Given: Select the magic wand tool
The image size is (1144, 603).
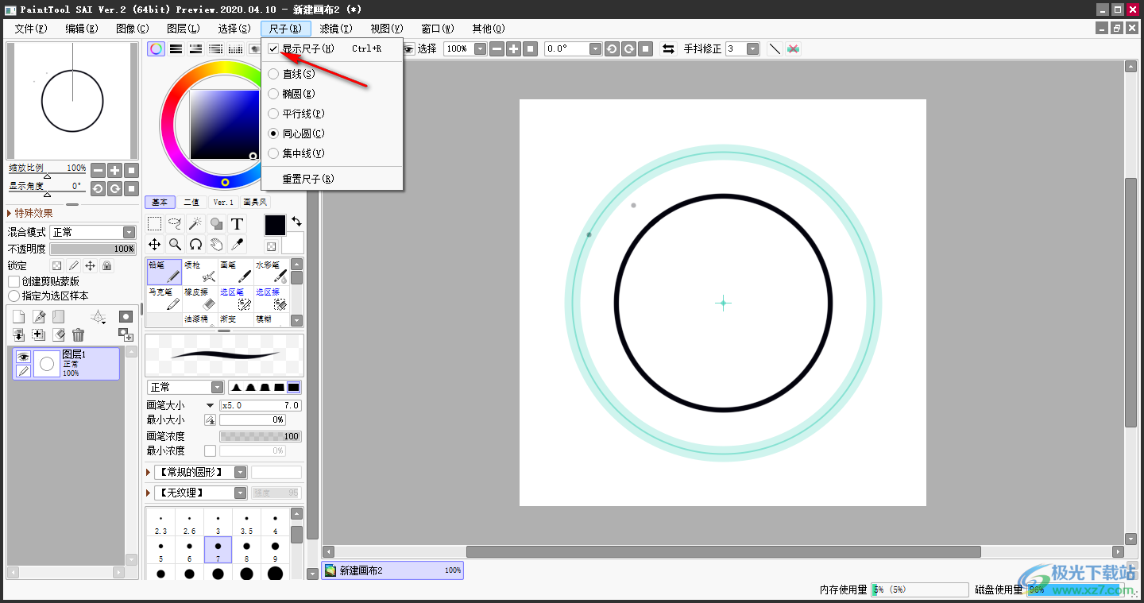Looking at the screenshot, I should [x=195, y=224].
